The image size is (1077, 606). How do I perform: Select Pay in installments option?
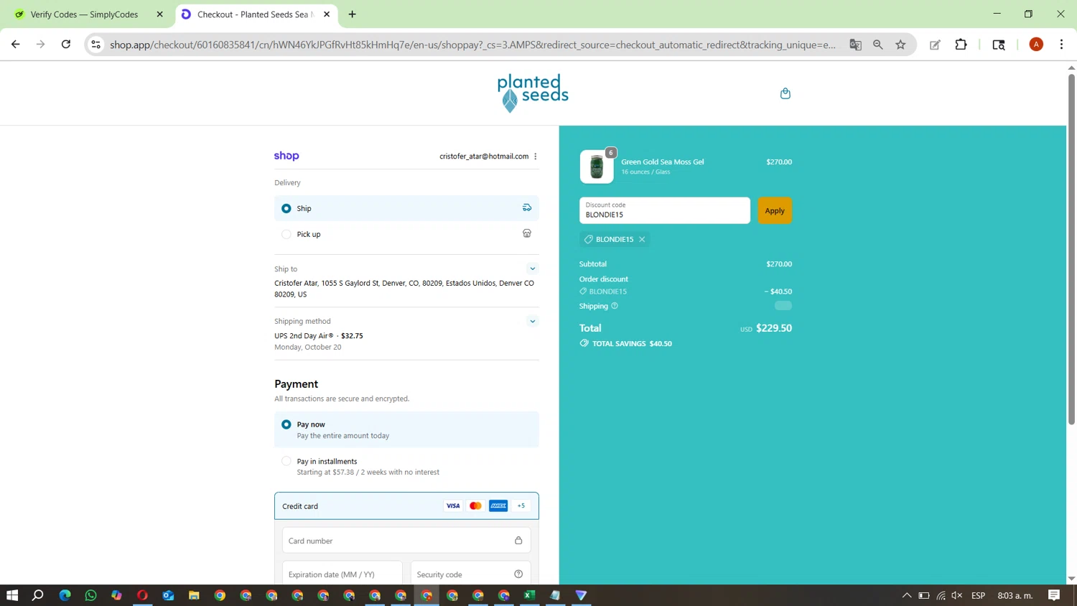click(406, 466)
